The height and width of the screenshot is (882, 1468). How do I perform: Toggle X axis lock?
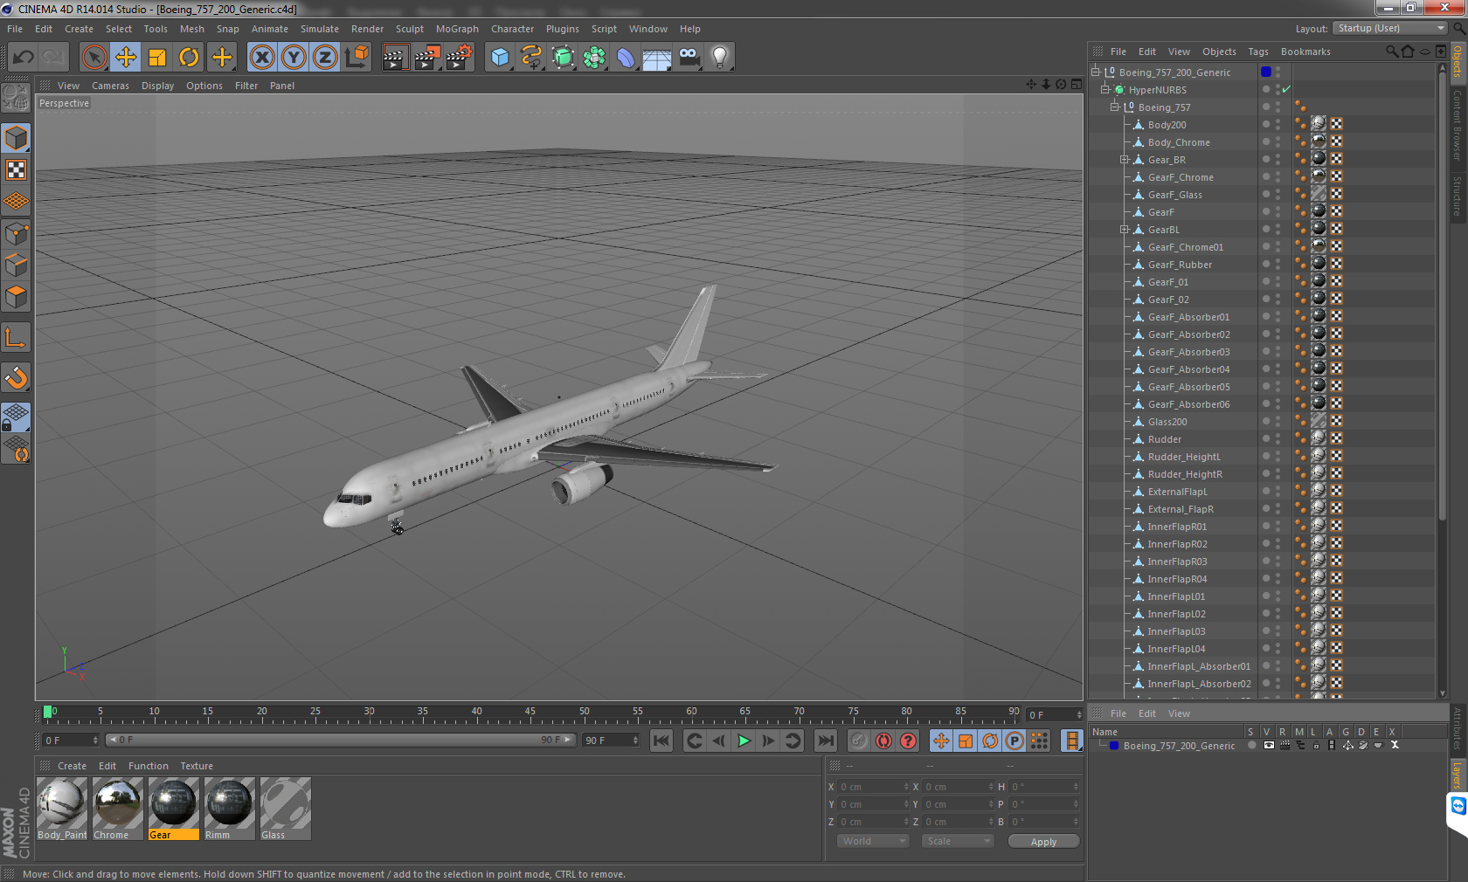point(261,58)
